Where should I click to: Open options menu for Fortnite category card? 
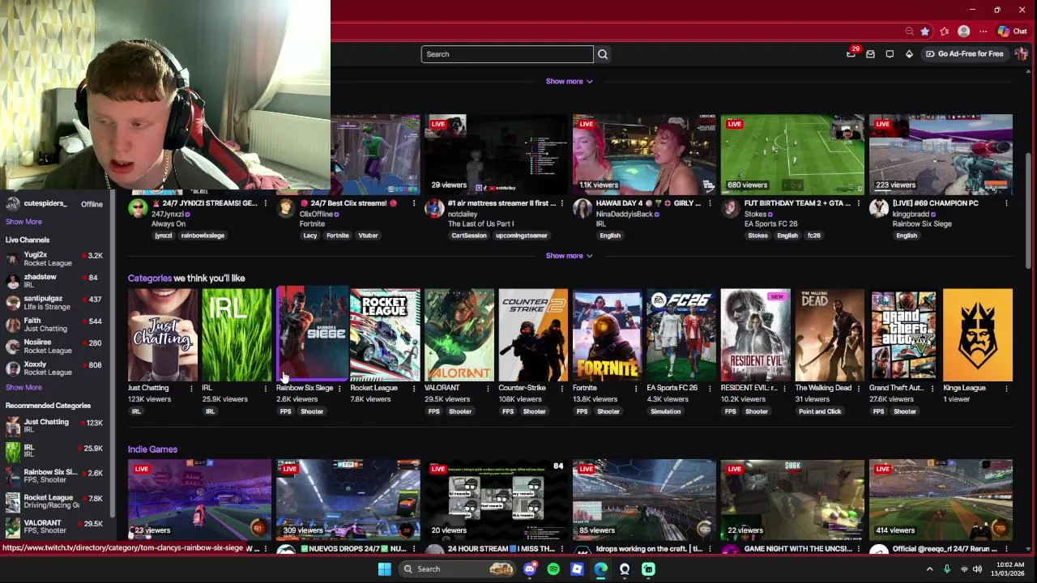635,388
